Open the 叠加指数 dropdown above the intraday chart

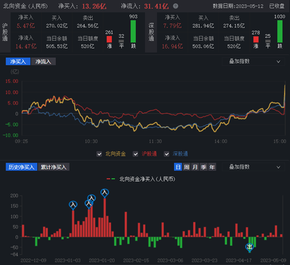(253, 61)
